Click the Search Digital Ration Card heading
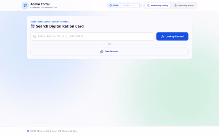This screenshot has width=219, height=136. click(x=60, y=26)
